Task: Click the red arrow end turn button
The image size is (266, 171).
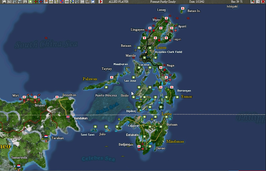Action: [101, 2]
